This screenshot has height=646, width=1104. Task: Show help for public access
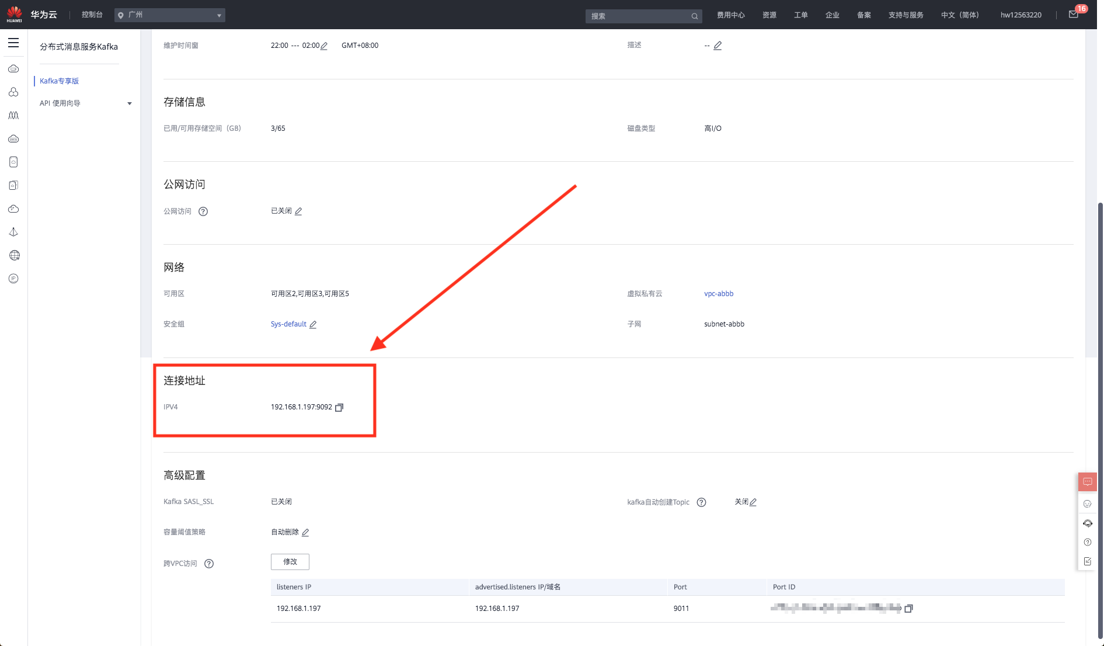[x=203, y=211]
